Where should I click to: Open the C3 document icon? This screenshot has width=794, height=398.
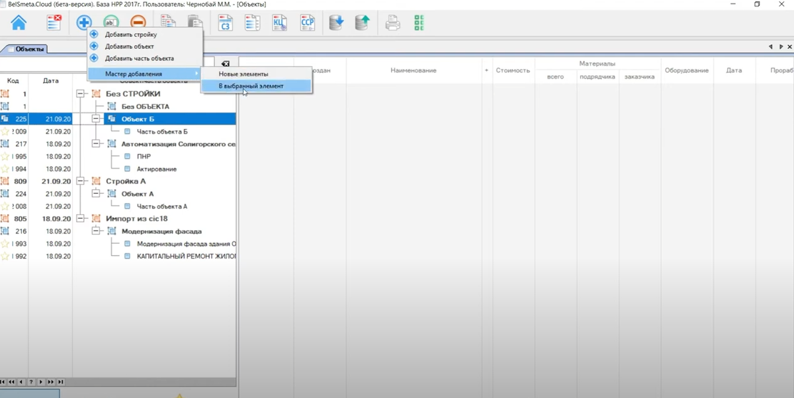pos(226,23)
